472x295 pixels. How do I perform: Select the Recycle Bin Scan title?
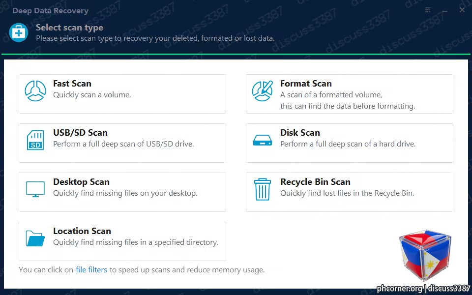(316, 182)
